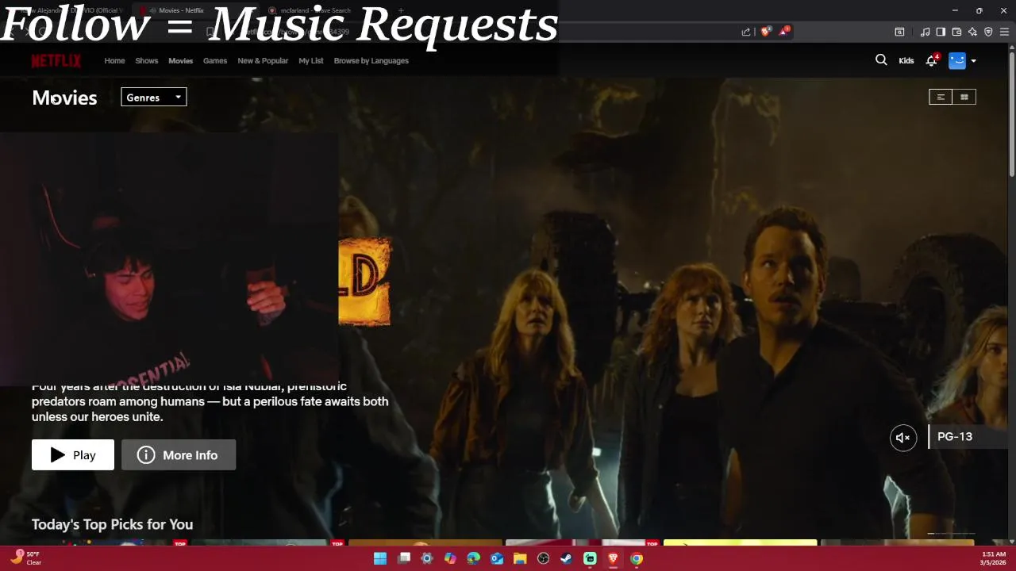Switch to list view layout
Image resolution: width=1016 pixels, height=571 pixels.
point(941,97)
